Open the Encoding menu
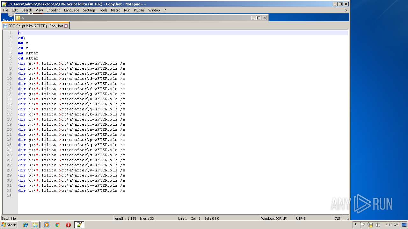Viewport: 408px width, 229px height. tap(53, 10)
